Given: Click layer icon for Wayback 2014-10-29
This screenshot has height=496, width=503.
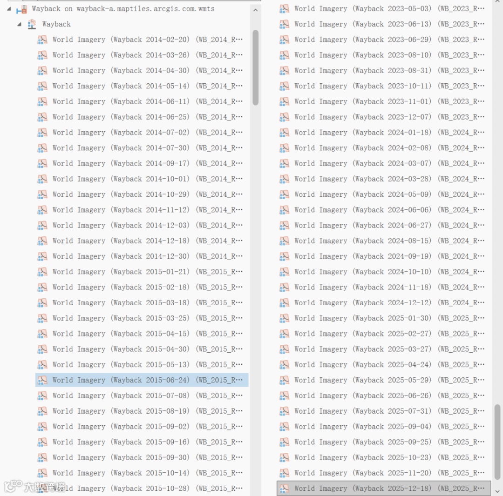Looking at the screenshot, I should point(42,194).
